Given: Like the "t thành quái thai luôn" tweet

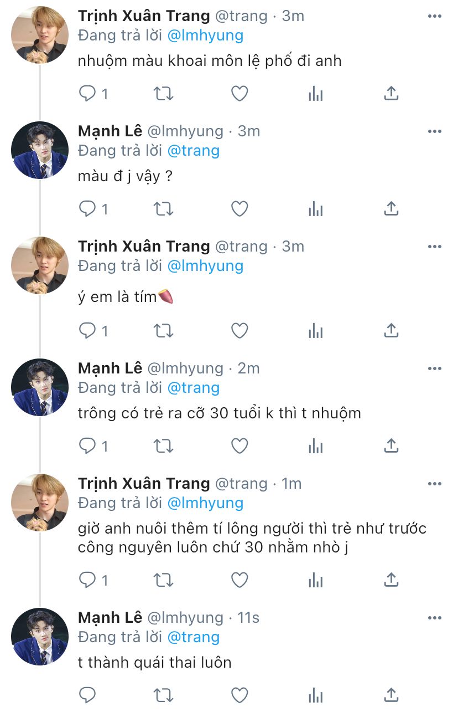Looking at the screenshot, I should [x=239, y=695].
